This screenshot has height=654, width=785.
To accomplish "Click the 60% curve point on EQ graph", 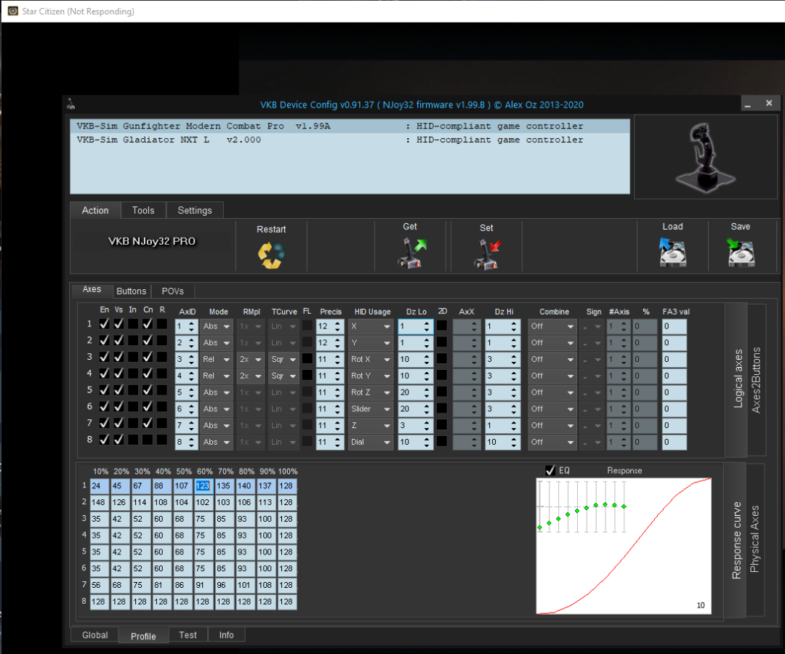I will pos(587,507).
